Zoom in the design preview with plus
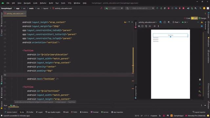The width and height of the screenshot is (210, 118). (x=200, y=84)
